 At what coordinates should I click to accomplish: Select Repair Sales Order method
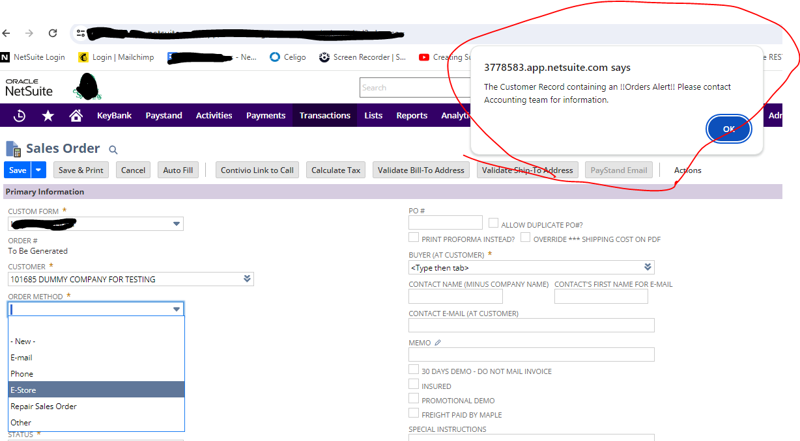[x=96, y=406]
